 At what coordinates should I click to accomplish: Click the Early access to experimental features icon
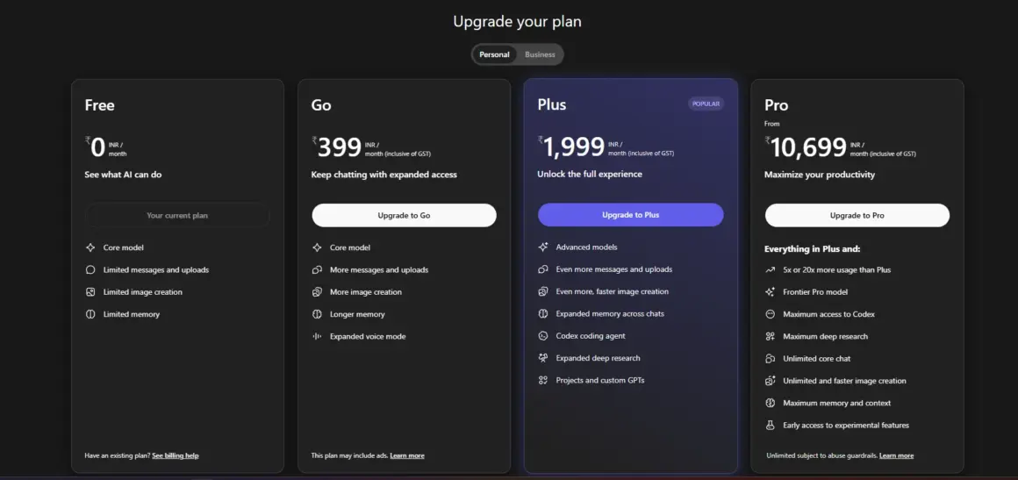(x=770, y=426)
